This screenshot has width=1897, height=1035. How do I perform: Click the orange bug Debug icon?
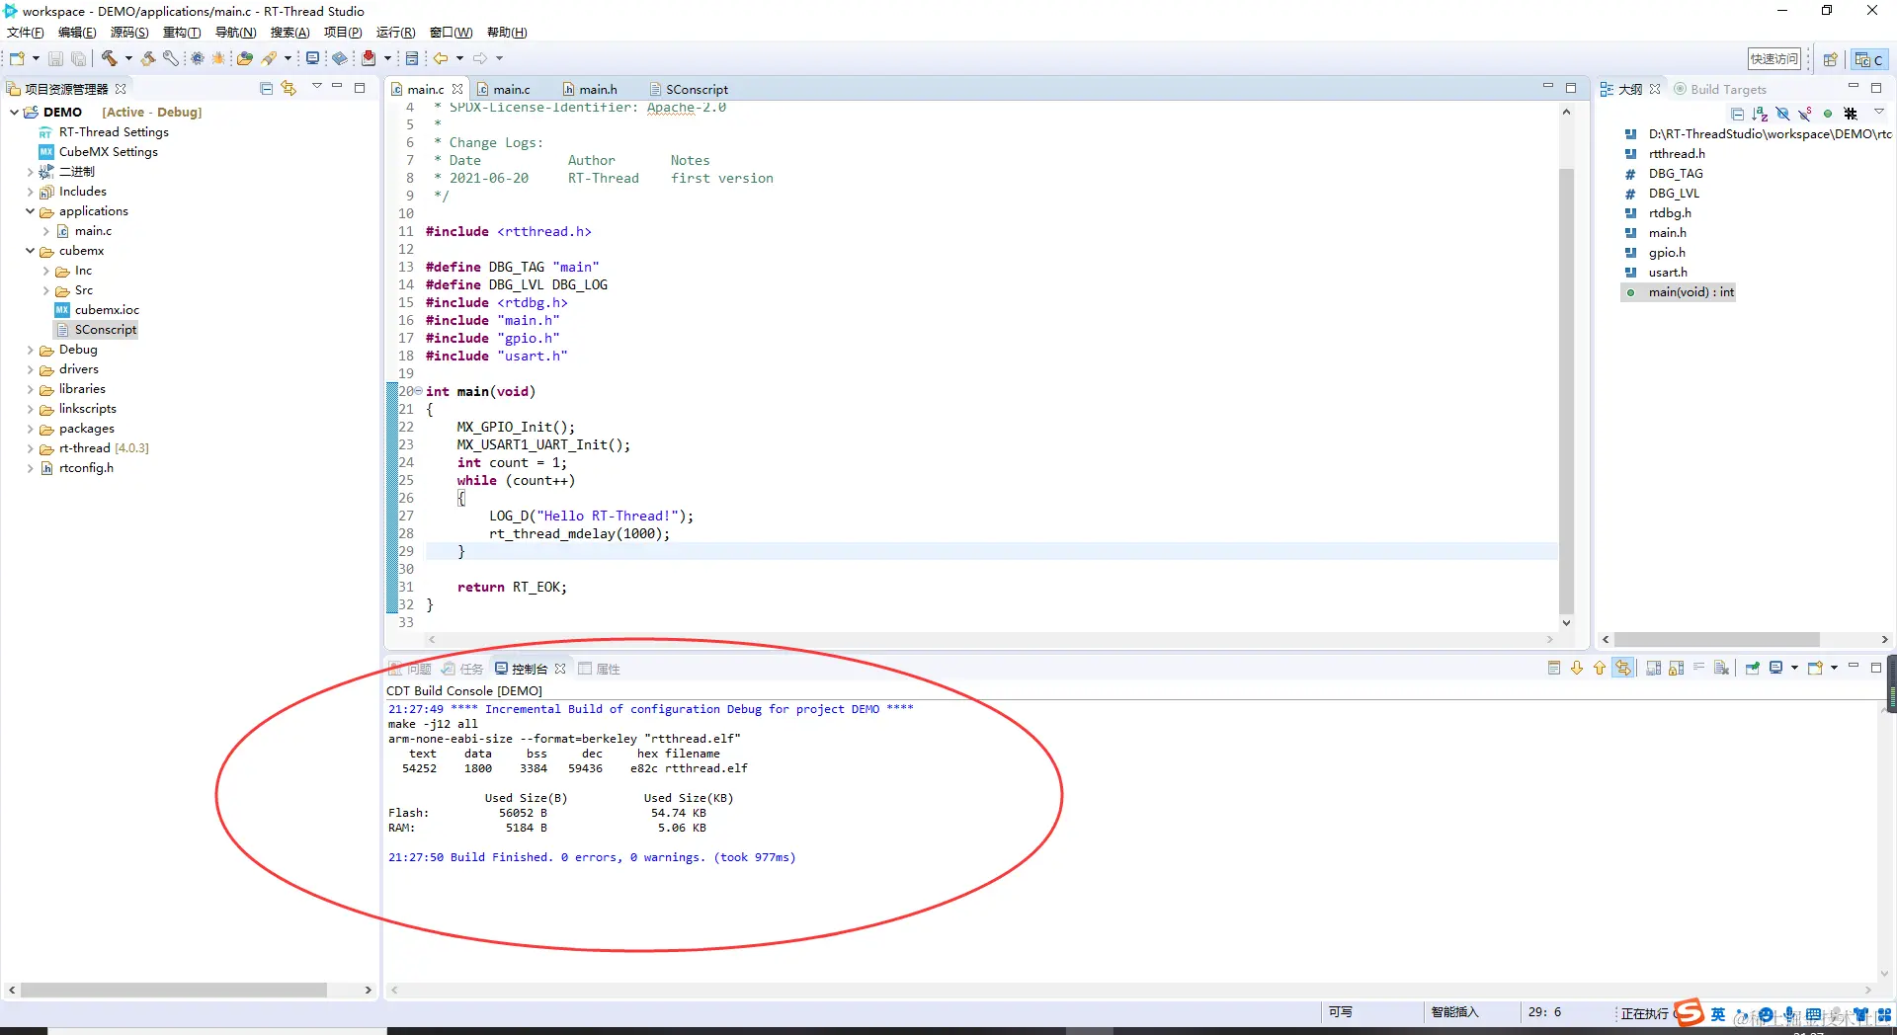[x=218, y=58]
